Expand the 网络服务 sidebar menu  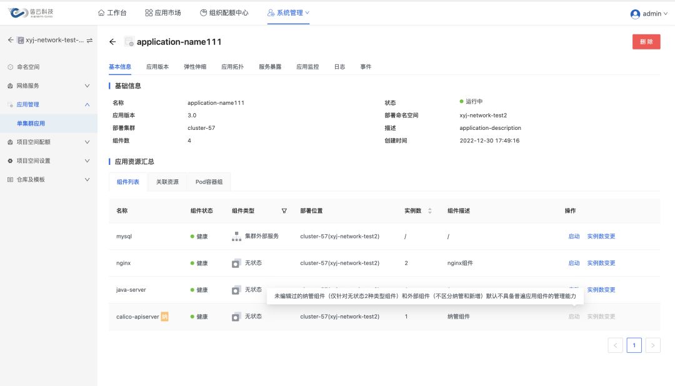49,86
